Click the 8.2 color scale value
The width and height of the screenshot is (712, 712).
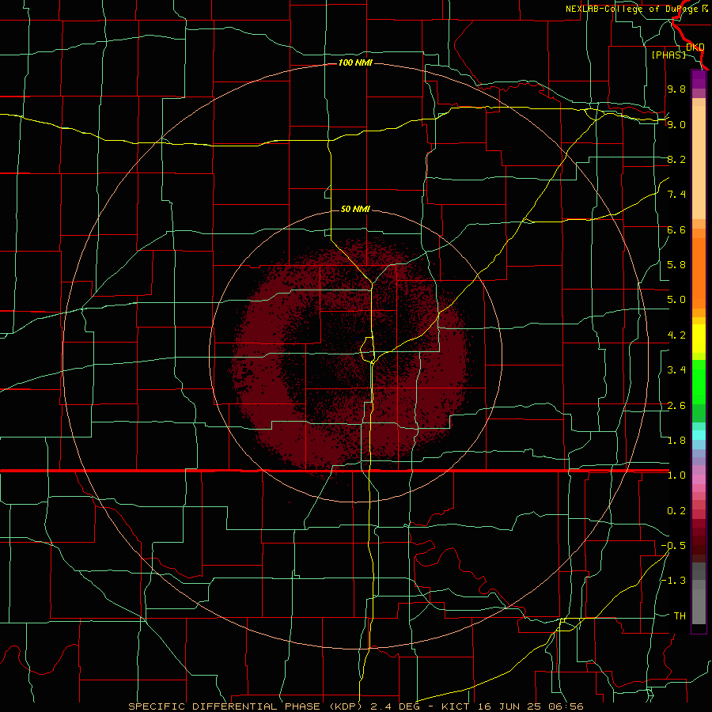[676, 159]
